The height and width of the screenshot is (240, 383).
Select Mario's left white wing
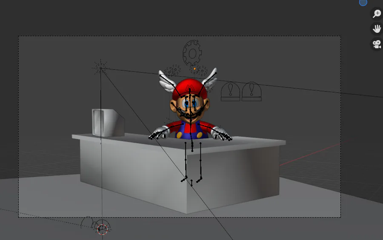pyautogui.click(x=166, y=82)
